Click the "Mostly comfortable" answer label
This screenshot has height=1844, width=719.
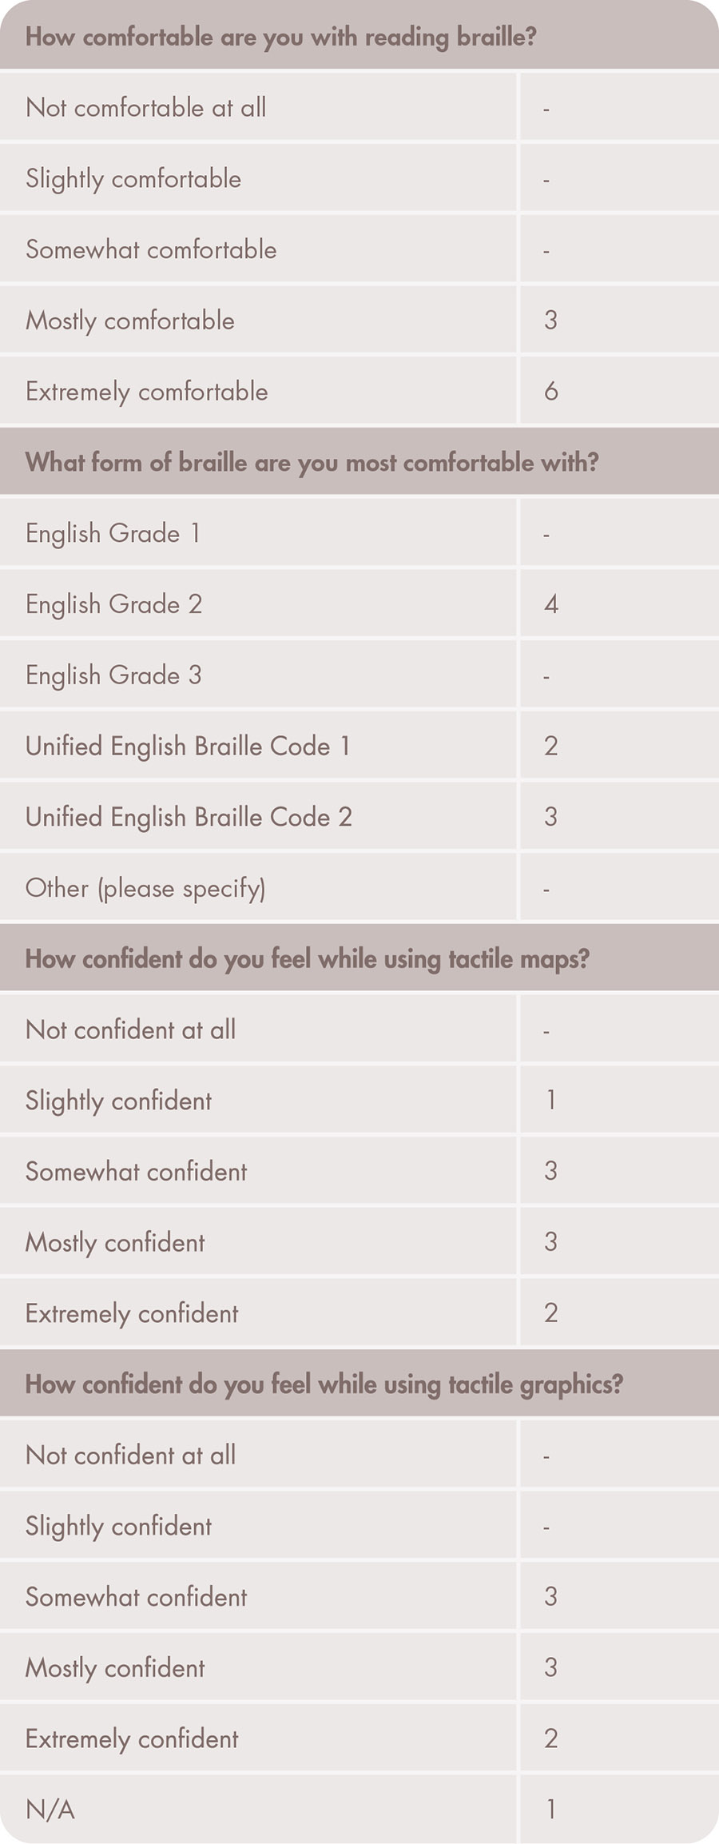pyautogui.click(x=130, y=321)
